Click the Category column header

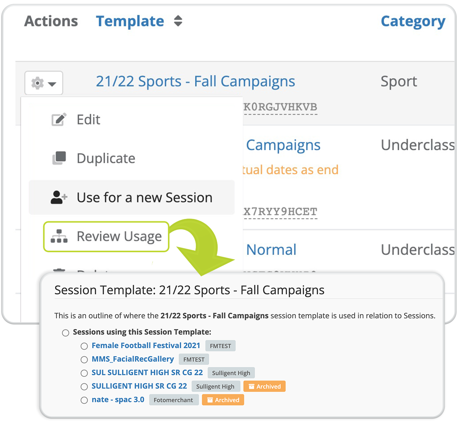coord(413,21)
